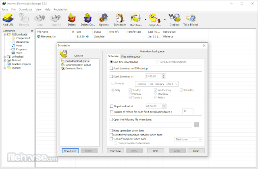This screenshot has width=258, height=169.
Task: Click the File Name column header
Action: click(54, 31)
